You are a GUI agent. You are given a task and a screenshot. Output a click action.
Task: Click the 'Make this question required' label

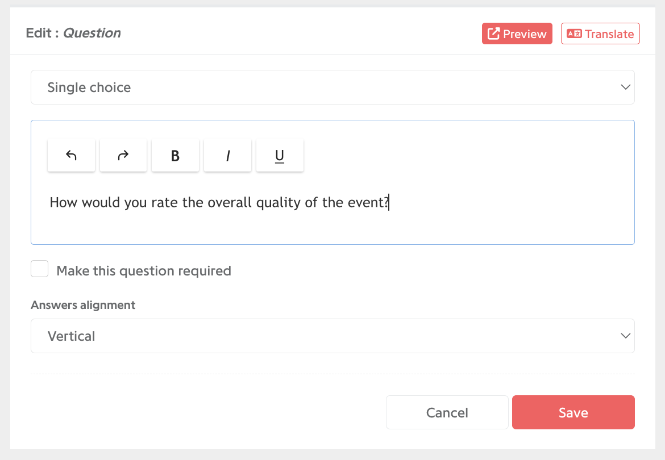pos(144,271)
